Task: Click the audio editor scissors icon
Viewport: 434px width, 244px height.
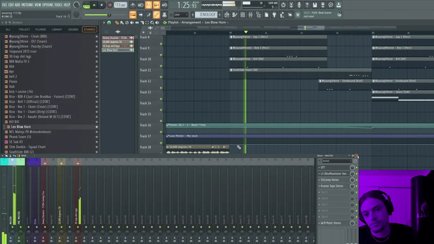Action: 291,5
